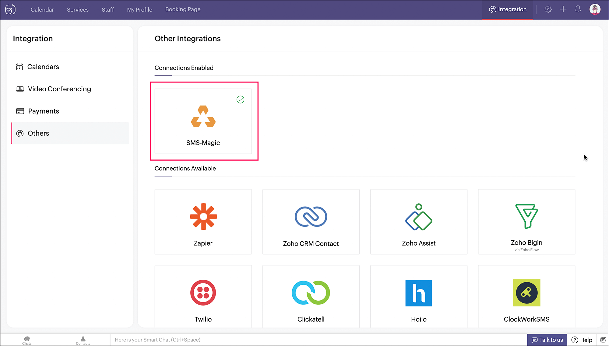
Task: Click the chat window icon beside Help
Action: click(x=603, y=340)
